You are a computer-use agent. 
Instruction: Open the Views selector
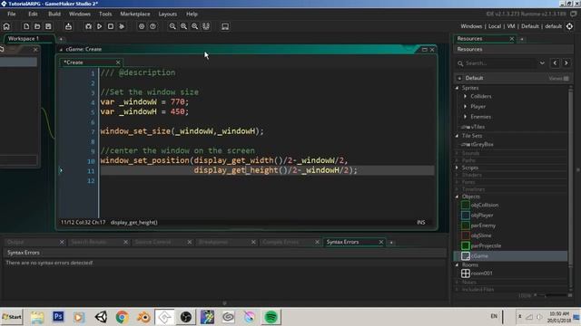coord(558,79)
